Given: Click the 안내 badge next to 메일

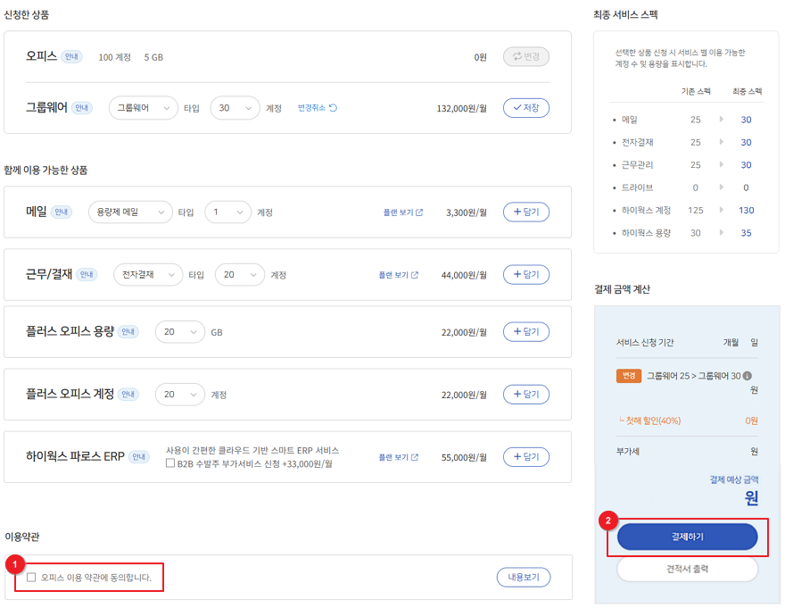Looking at the screenshot, I should pyautogui.click(x=62, y=212).
